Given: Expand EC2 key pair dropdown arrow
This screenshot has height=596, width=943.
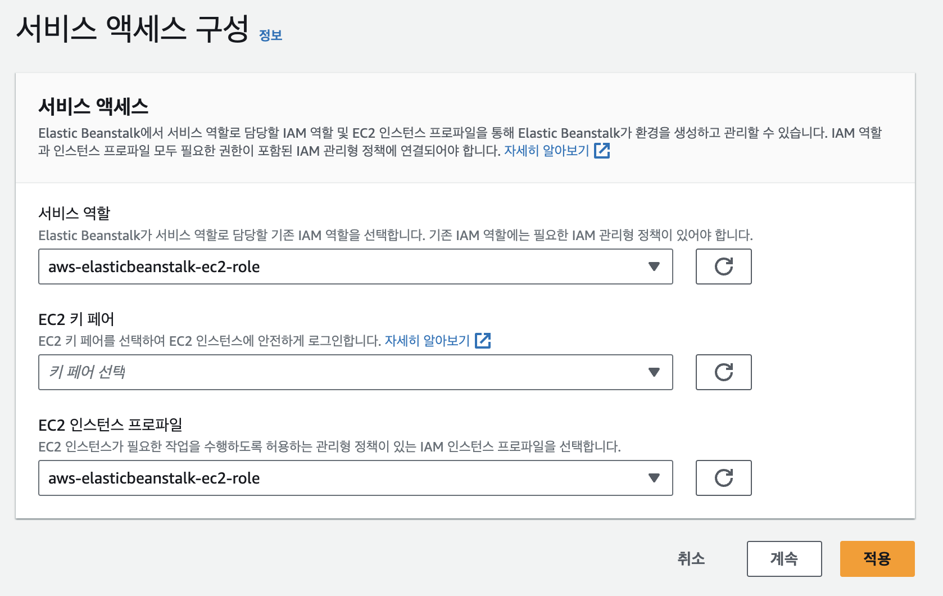Looking at the screenshot, I should [654, 372].
